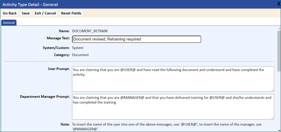Click the scrollbar track below the thumb
281x132 pixels.
click(x=279, y=100)
